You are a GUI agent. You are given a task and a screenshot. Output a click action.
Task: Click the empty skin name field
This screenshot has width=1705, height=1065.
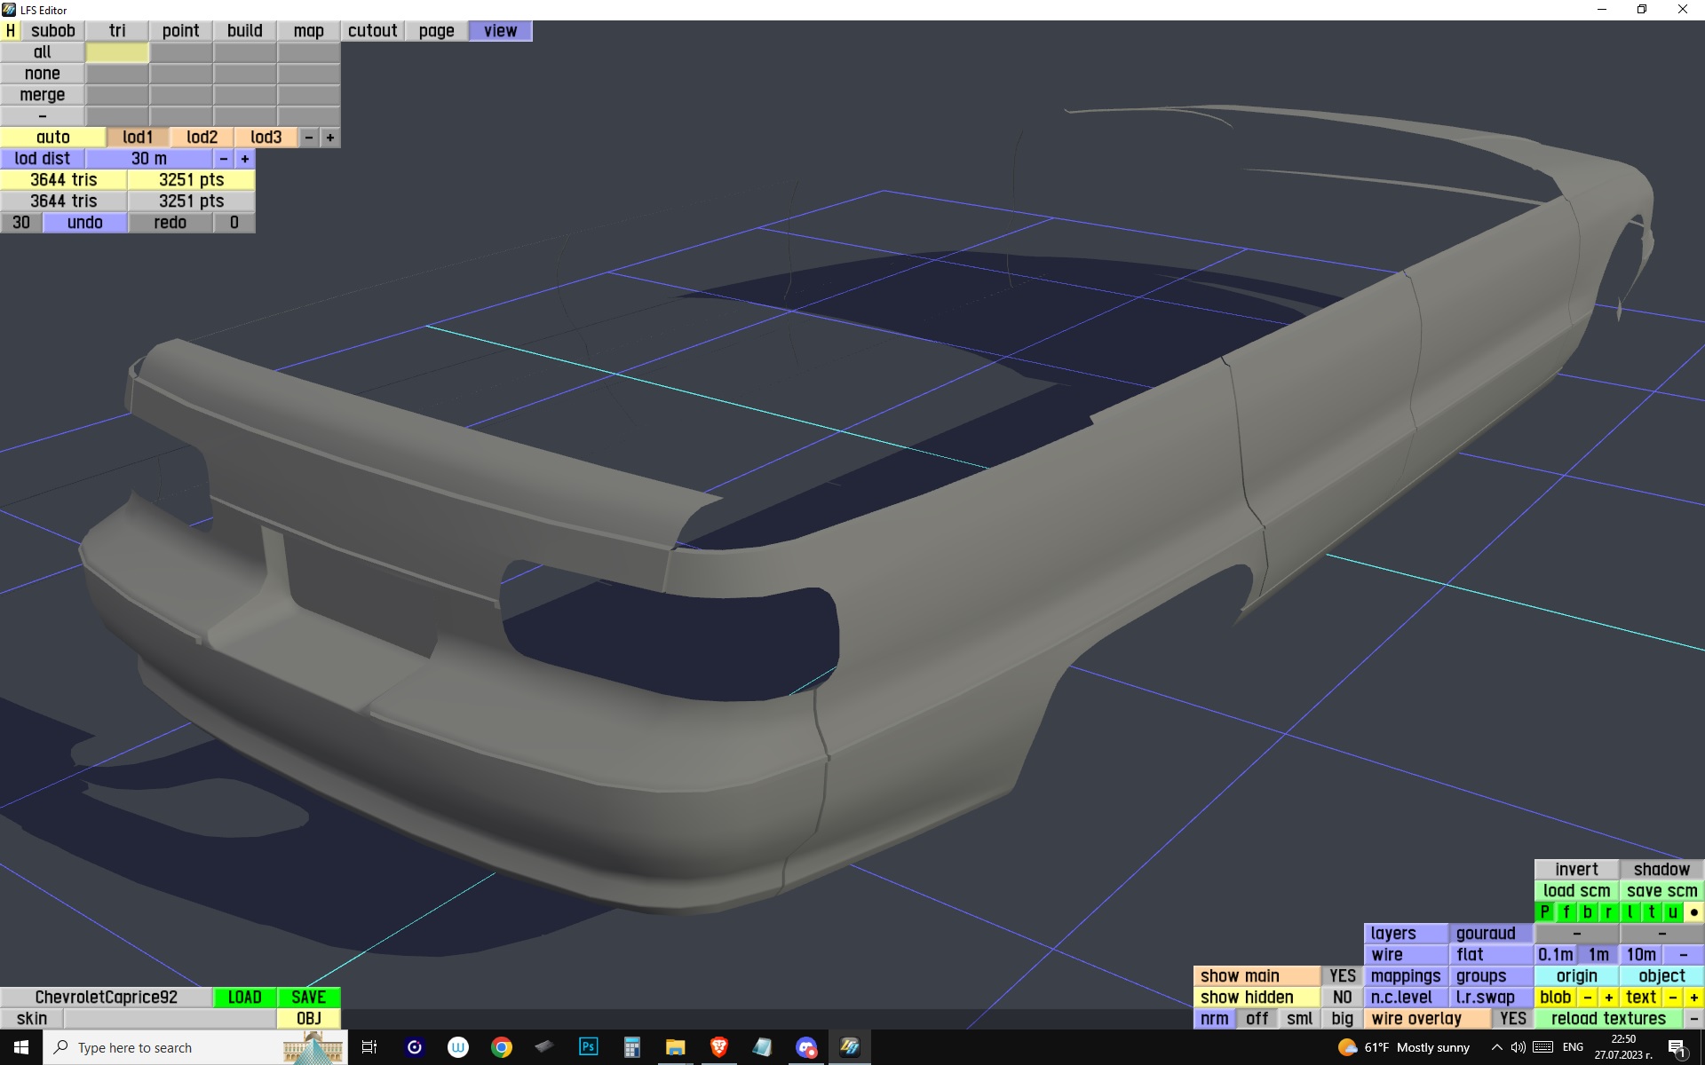click(169, 1019)
